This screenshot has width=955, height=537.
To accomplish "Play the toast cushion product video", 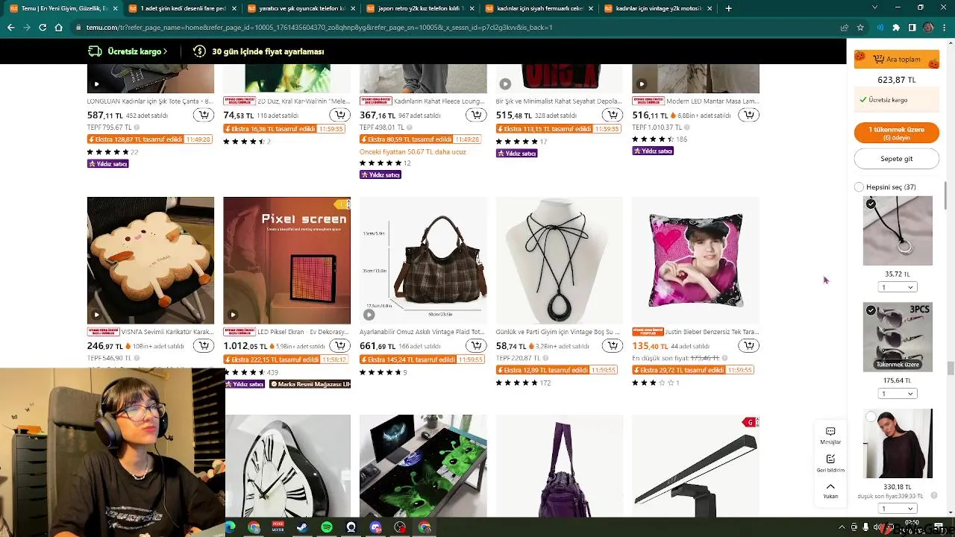I will point(96,315).
